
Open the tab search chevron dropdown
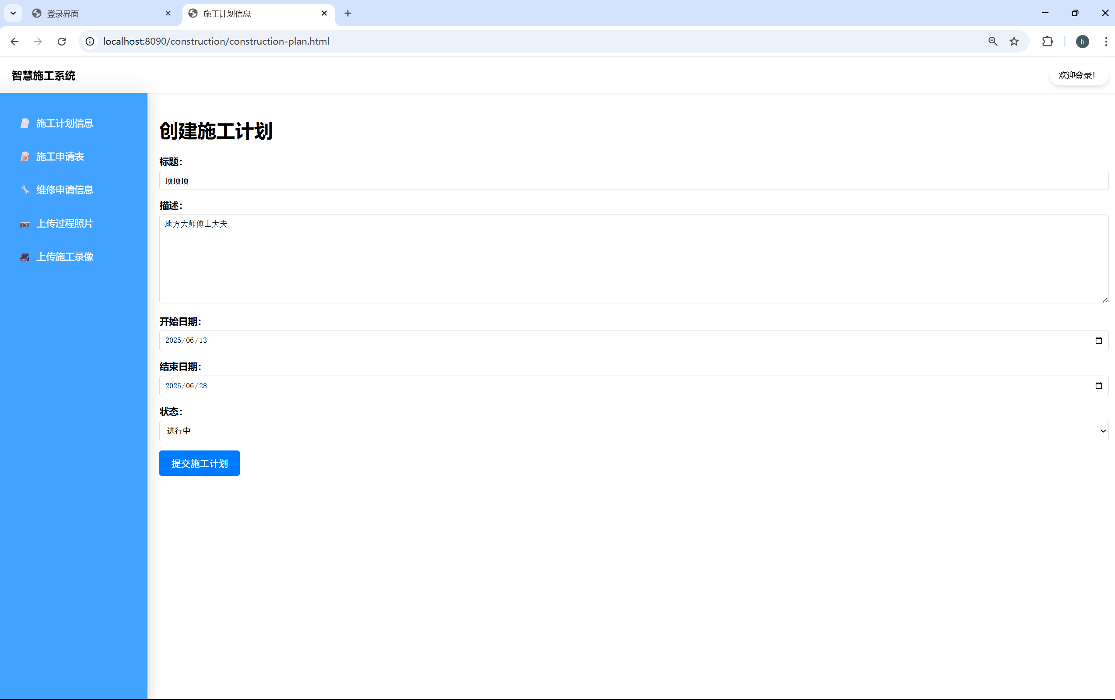pos(13,13)
